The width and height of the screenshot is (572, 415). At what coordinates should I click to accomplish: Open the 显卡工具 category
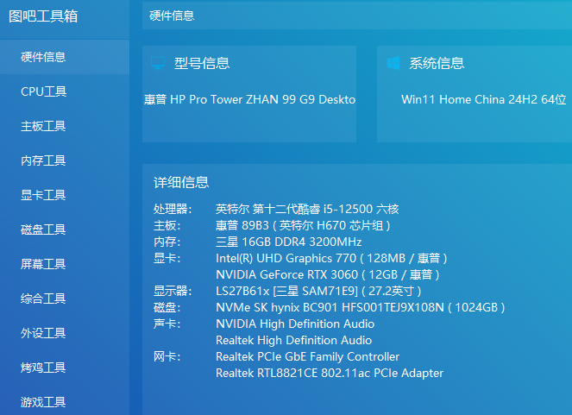[x=65, y=195]
